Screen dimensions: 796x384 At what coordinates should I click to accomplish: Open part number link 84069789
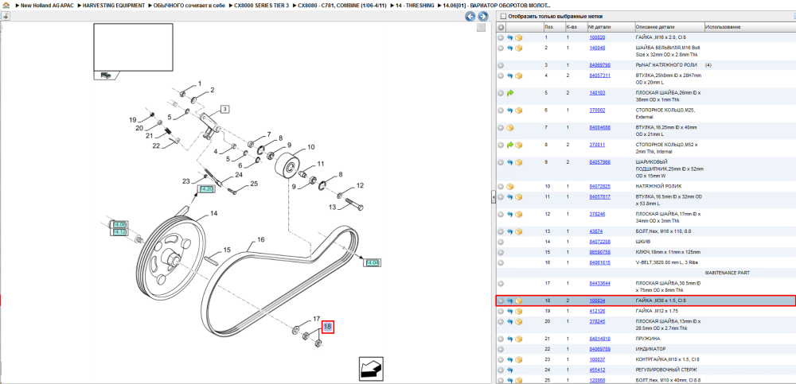[x=599, y=350]
